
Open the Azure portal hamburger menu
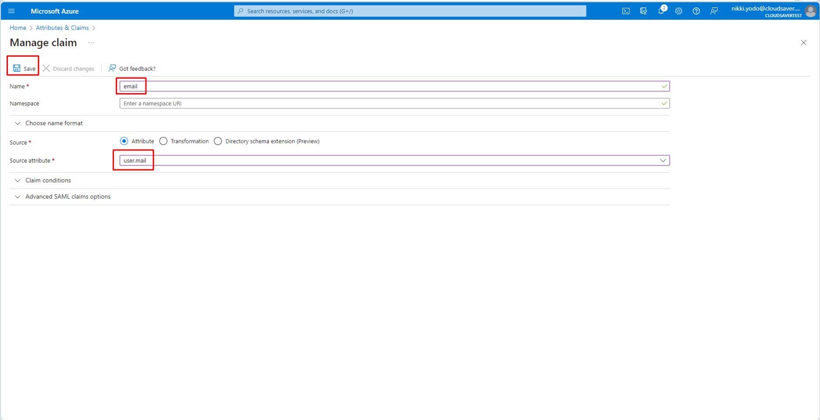coord(11,11)
